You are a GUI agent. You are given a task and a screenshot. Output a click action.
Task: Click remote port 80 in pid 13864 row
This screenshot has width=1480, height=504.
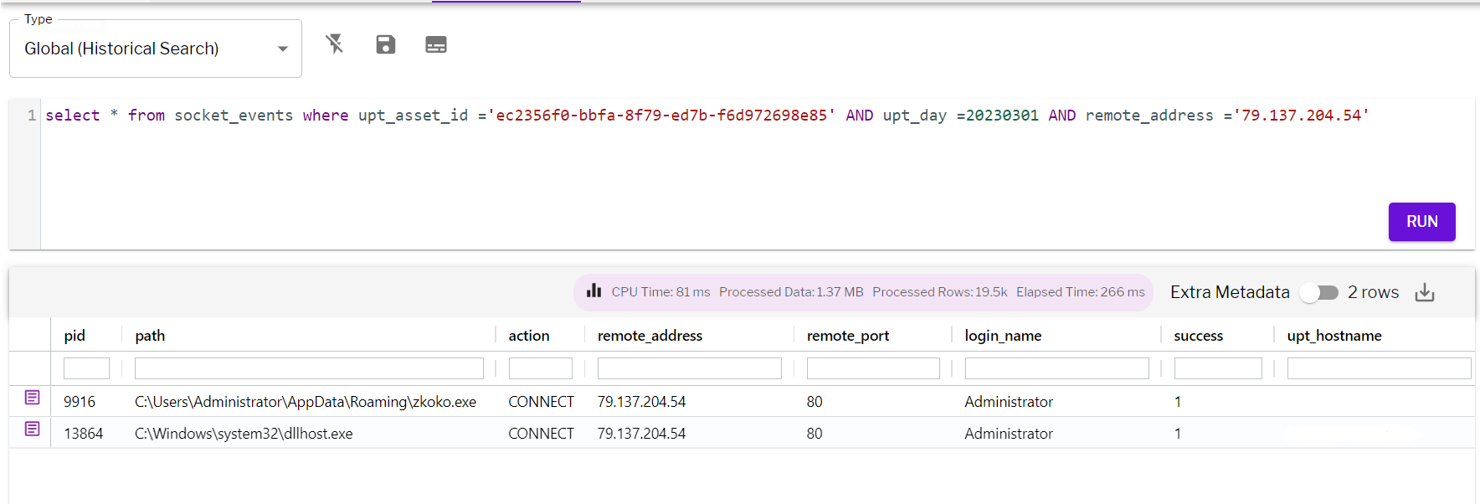point(815,434)
